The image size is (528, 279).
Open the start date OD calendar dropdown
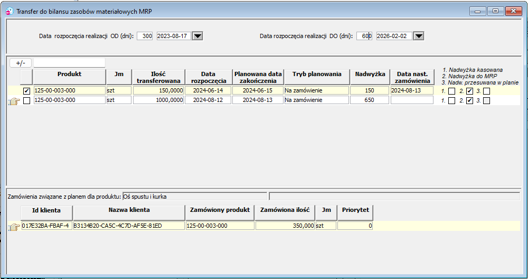[x=197, y=36]
